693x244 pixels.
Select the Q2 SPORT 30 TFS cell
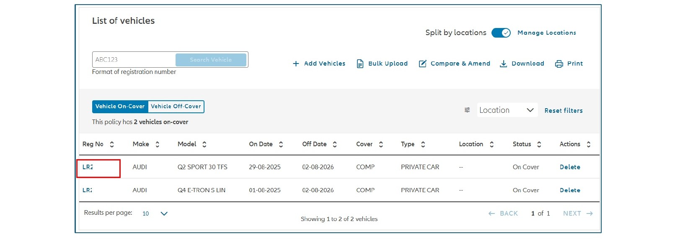[202, 167]
